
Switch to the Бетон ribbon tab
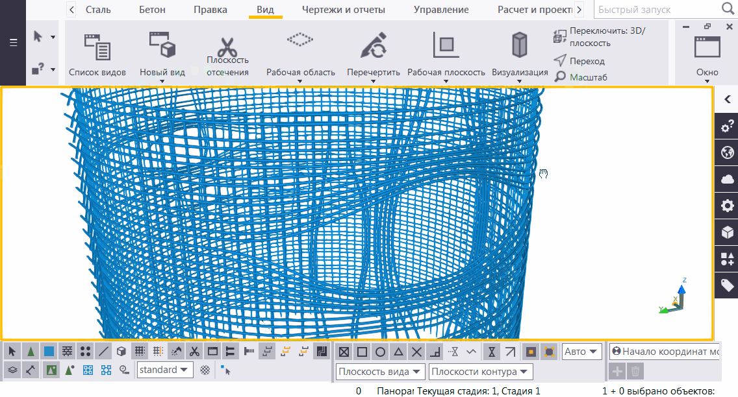coord(153,10)
